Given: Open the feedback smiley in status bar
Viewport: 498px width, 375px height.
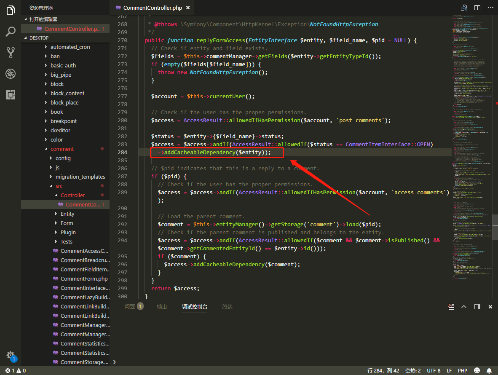Looking at the screenshot, I should pos(477,370).
